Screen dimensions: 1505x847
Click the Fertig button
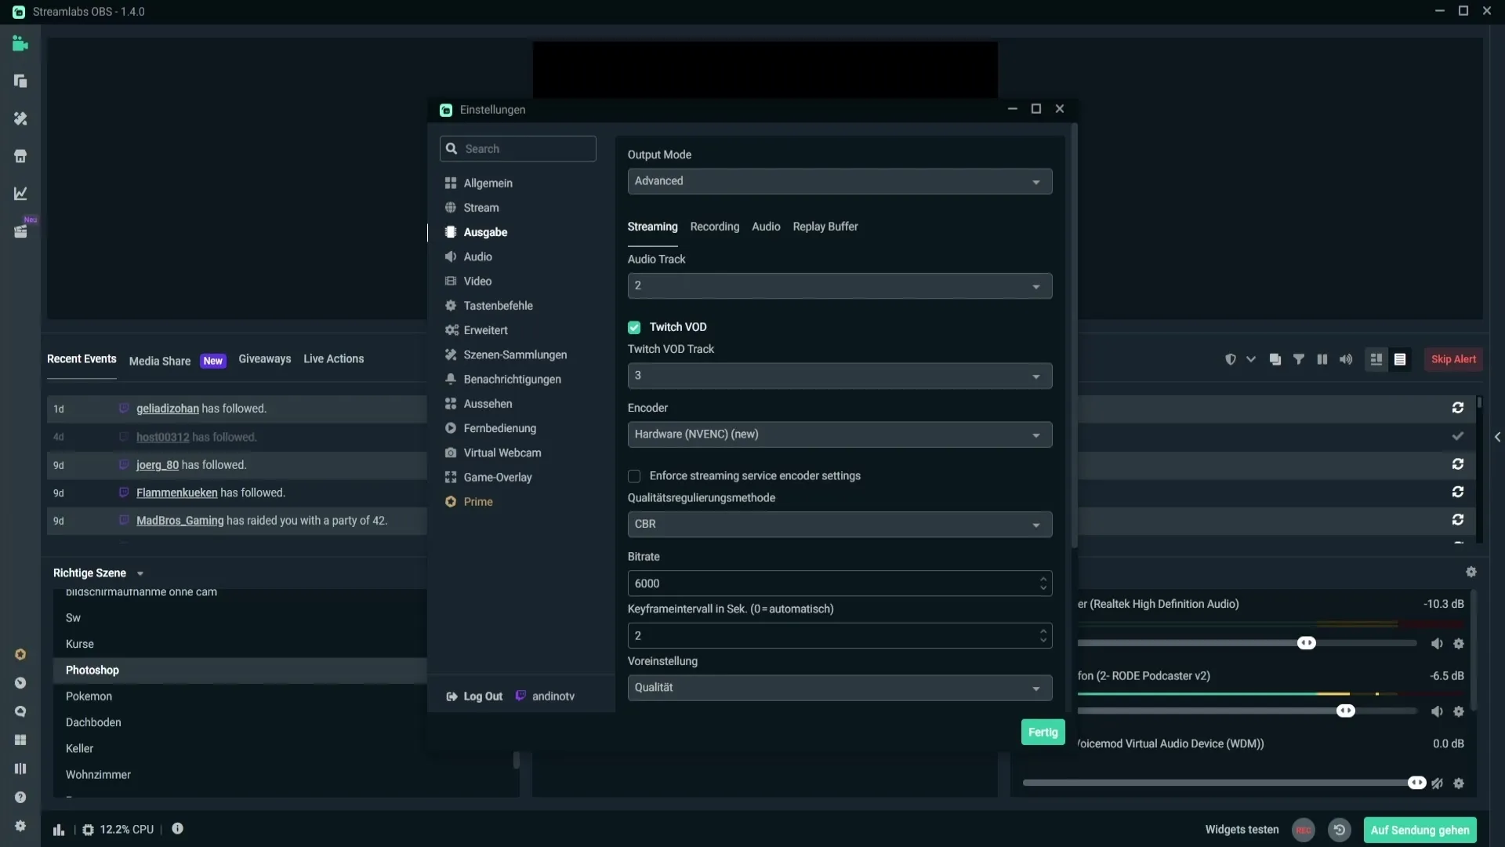(x=1043, y=732)
